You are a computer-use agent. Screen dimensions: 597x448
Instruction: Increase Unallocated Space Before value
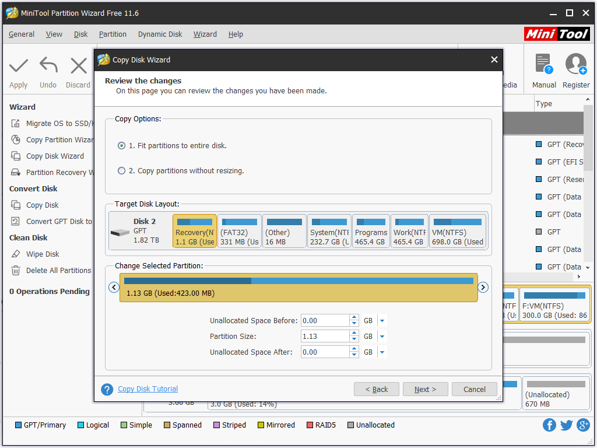point(354,317)
